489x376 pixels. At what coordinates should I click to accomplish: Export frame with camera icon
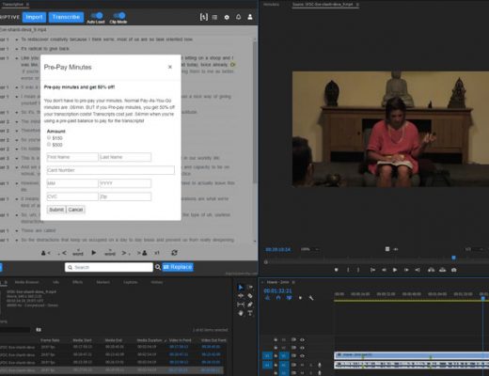453,270
